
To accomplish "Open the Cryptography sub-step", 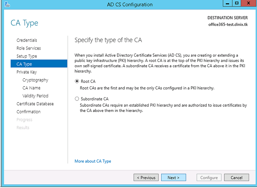I will click(x=35, y=80).
